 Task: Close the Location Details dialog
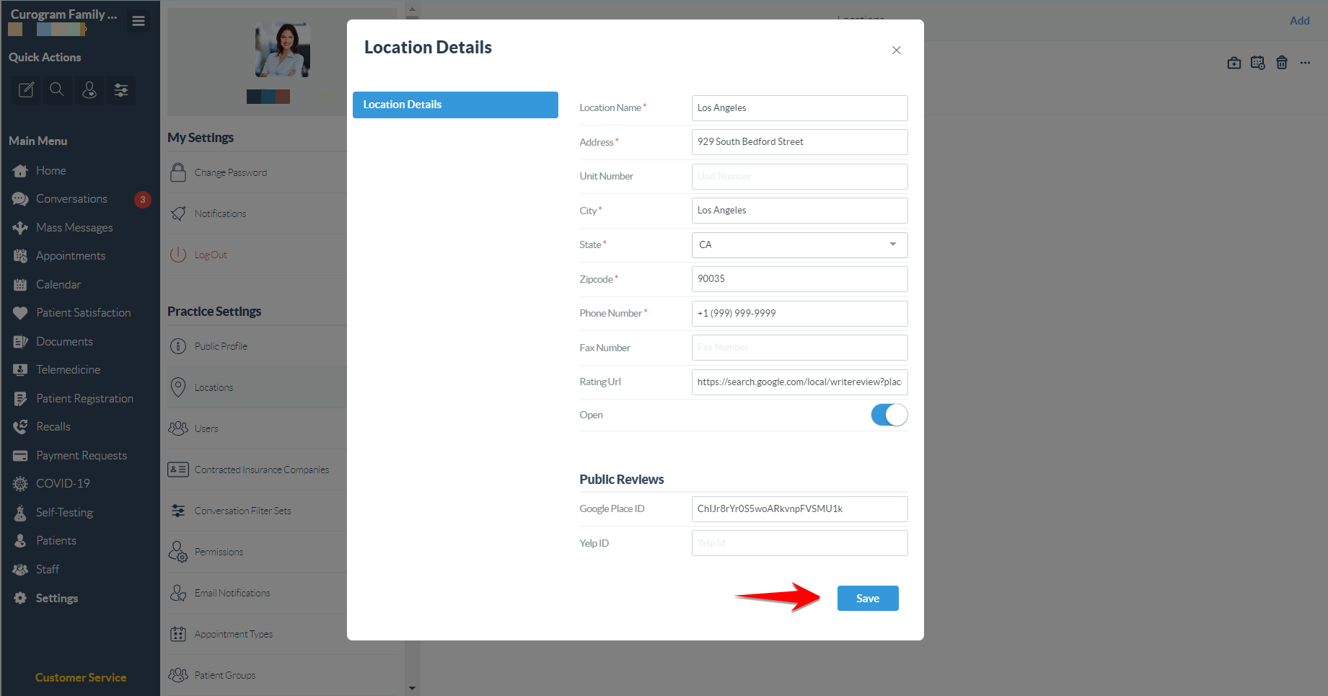(x=896, y=50)
